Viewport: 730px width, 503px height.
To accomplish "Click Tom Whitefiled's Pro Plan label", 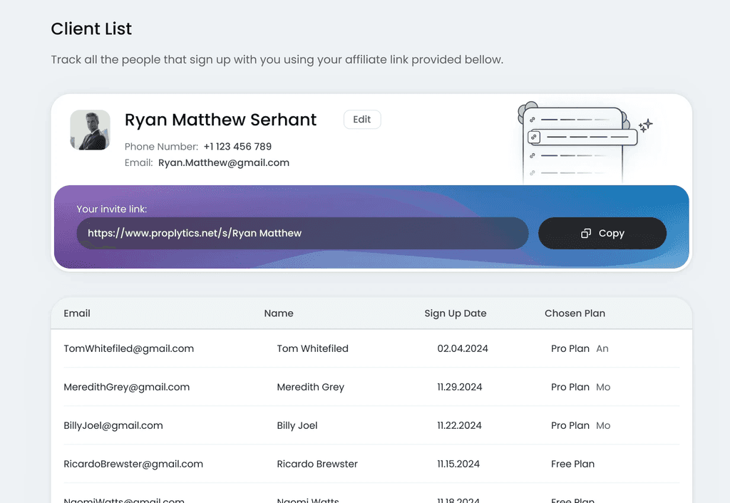I will pyautogui.click(x=570, y=348).
